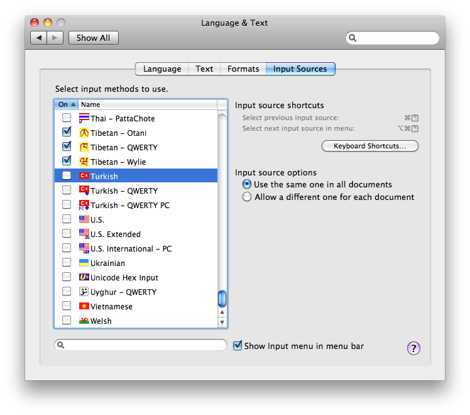The height and width of the screenshot is (415, 470).
Task: Open the purple Help question mark button
Action: click(x=413, y=348)
